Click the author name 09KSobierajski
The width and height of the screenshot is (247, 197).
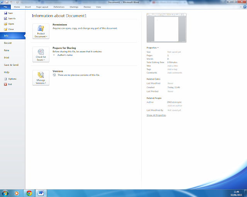174,102
